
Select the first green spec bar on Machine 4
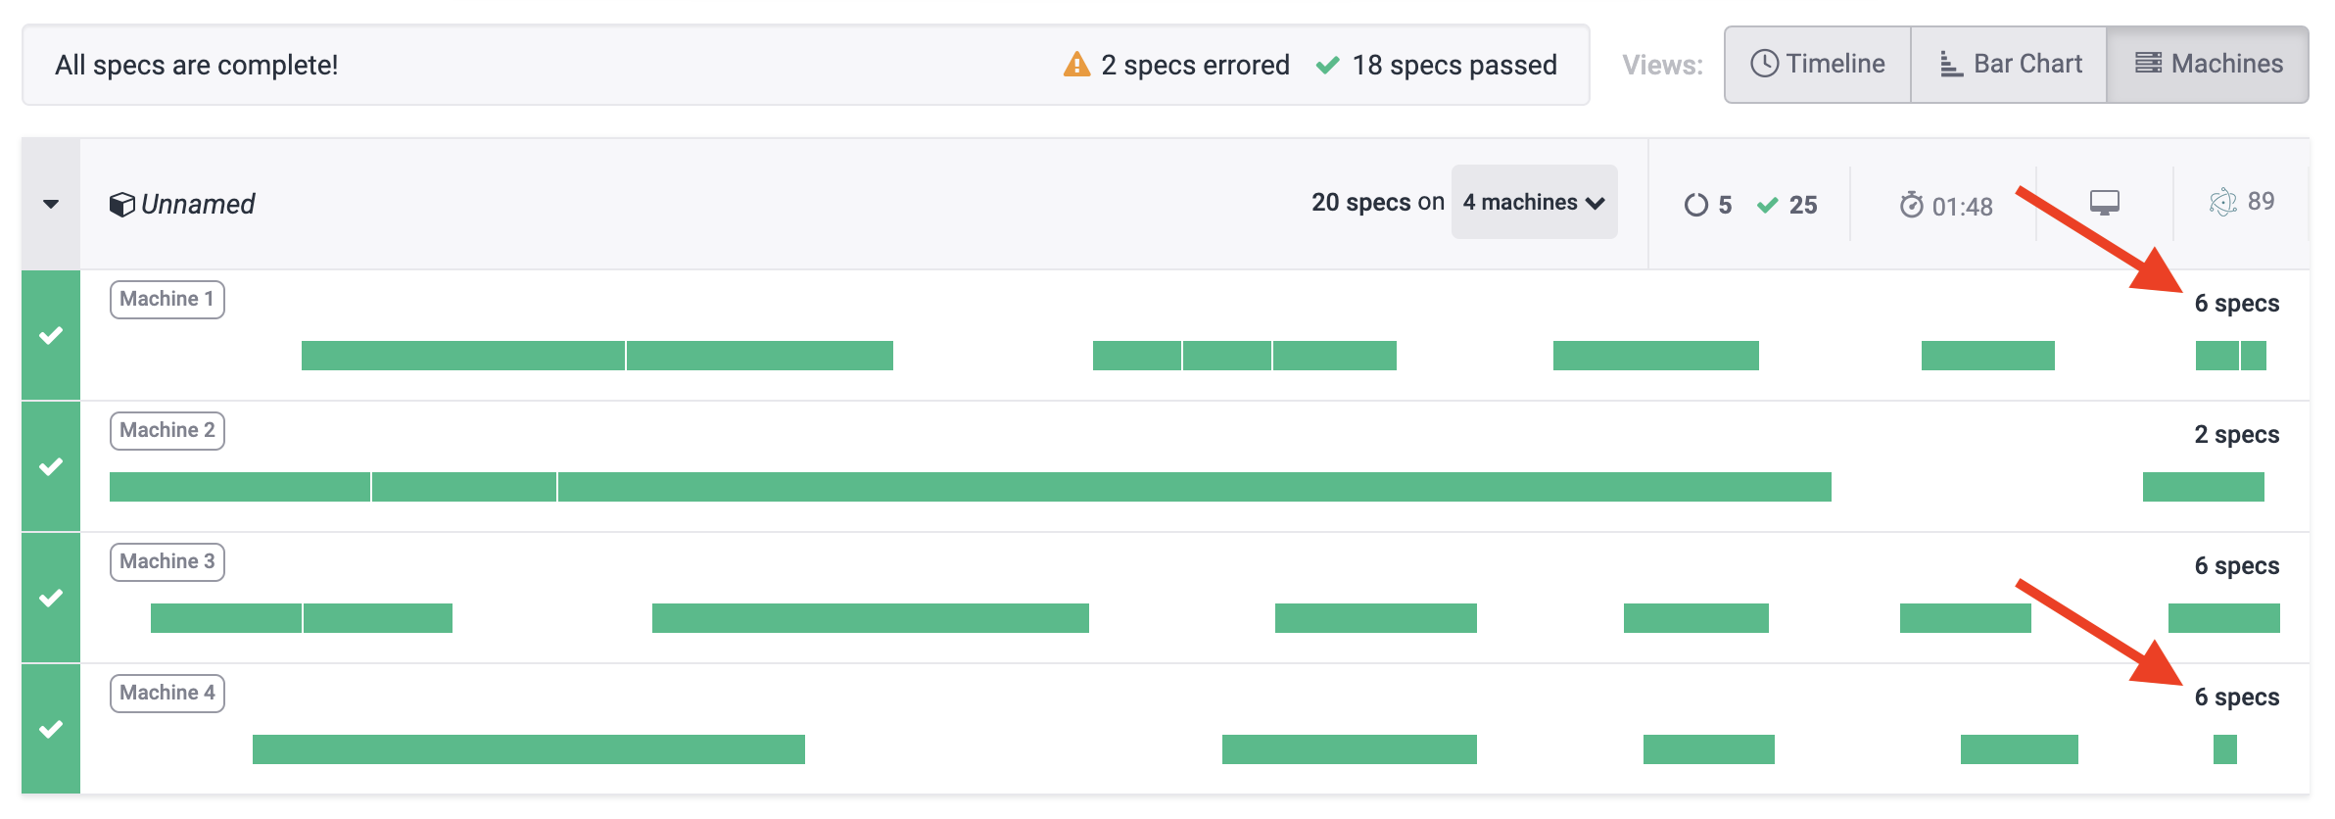(529, 747)
